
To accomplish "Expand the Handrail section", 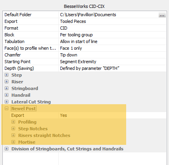I will tap(6, 95).
